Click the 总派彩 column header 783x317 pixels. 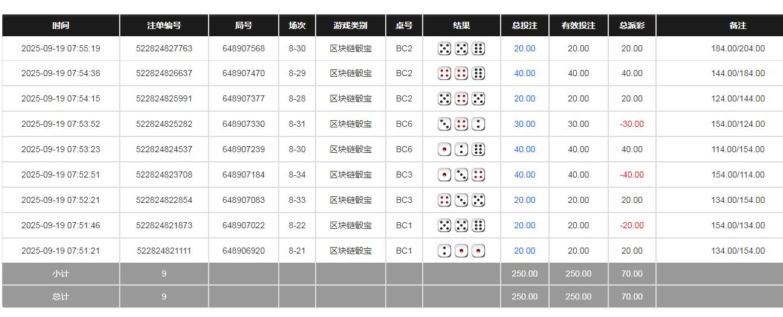[632, 25]
